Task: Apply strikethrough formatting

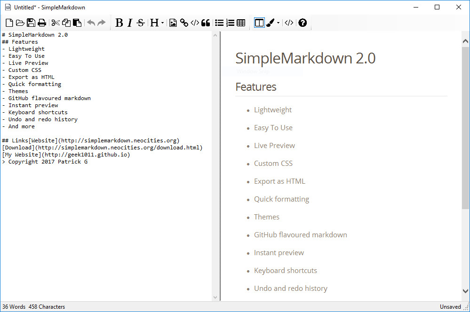Action: pos(141,23)
